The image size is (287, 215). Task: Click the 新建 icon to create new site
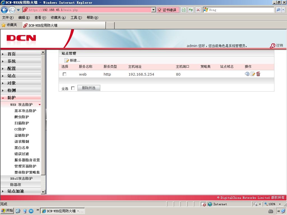(66, 60)
